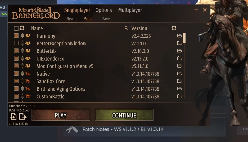Open folder for Native module
The width and height of the screenshot is (248, 142).
[179, 74]
